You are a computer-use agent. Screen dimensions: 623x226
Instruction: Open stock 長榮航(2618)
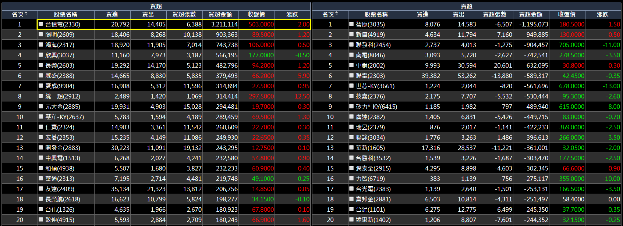click(x=63, y=199)
